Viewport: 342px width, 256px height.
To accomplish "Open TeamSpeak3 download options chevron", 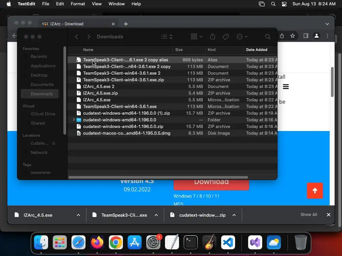I will pos(156,215).
